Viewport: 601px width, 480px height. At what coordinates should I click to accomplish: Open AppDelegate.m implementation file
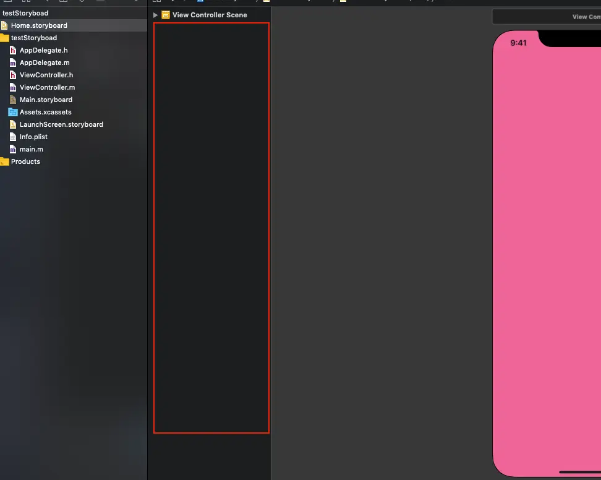pos(45,62)
